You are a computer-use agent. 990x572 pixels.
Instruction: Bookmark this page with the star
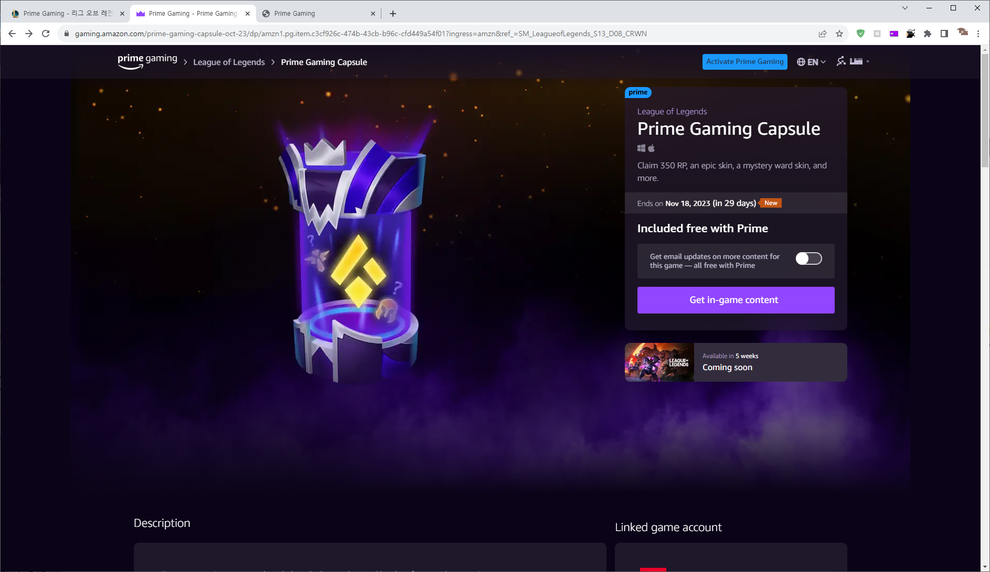point(839,34)
